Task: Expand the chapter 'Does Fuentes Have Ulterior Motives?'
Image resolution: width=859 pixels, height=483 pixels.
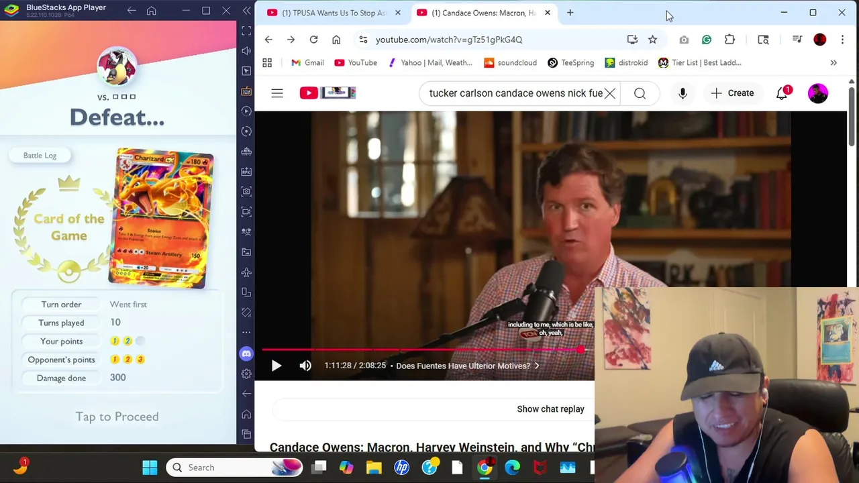Action: click(468, 366)
